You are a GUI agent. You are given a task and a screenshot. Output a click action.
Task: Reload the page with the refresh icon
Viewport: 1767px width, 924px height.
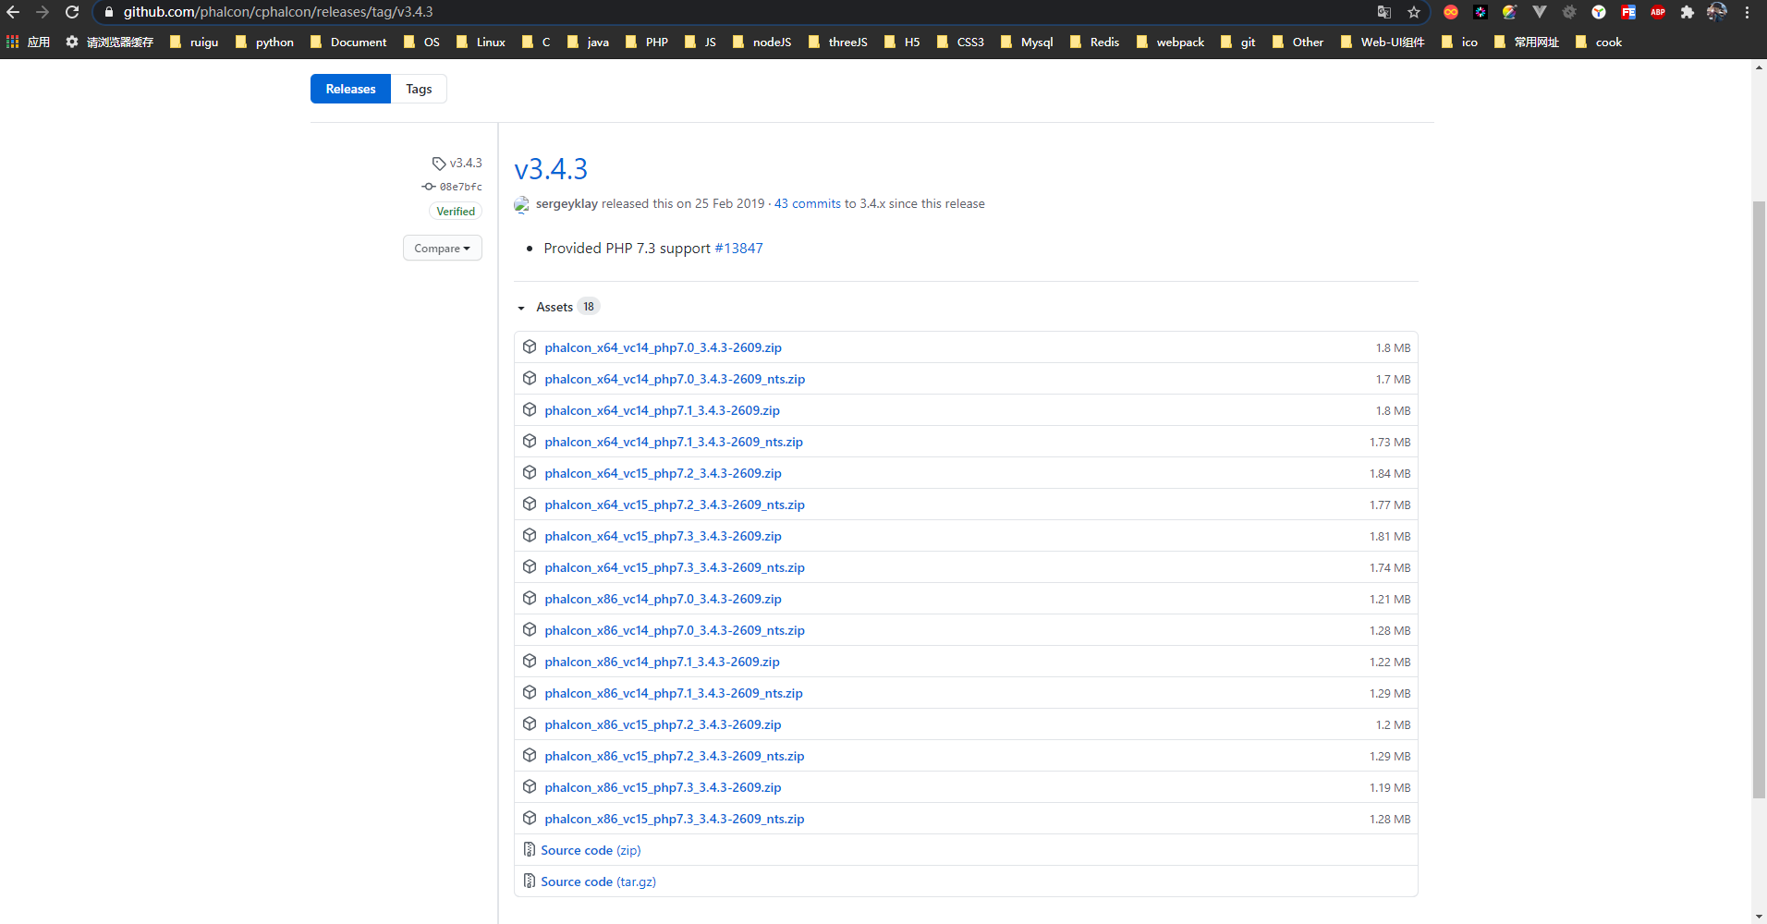[x=72, y=12]
